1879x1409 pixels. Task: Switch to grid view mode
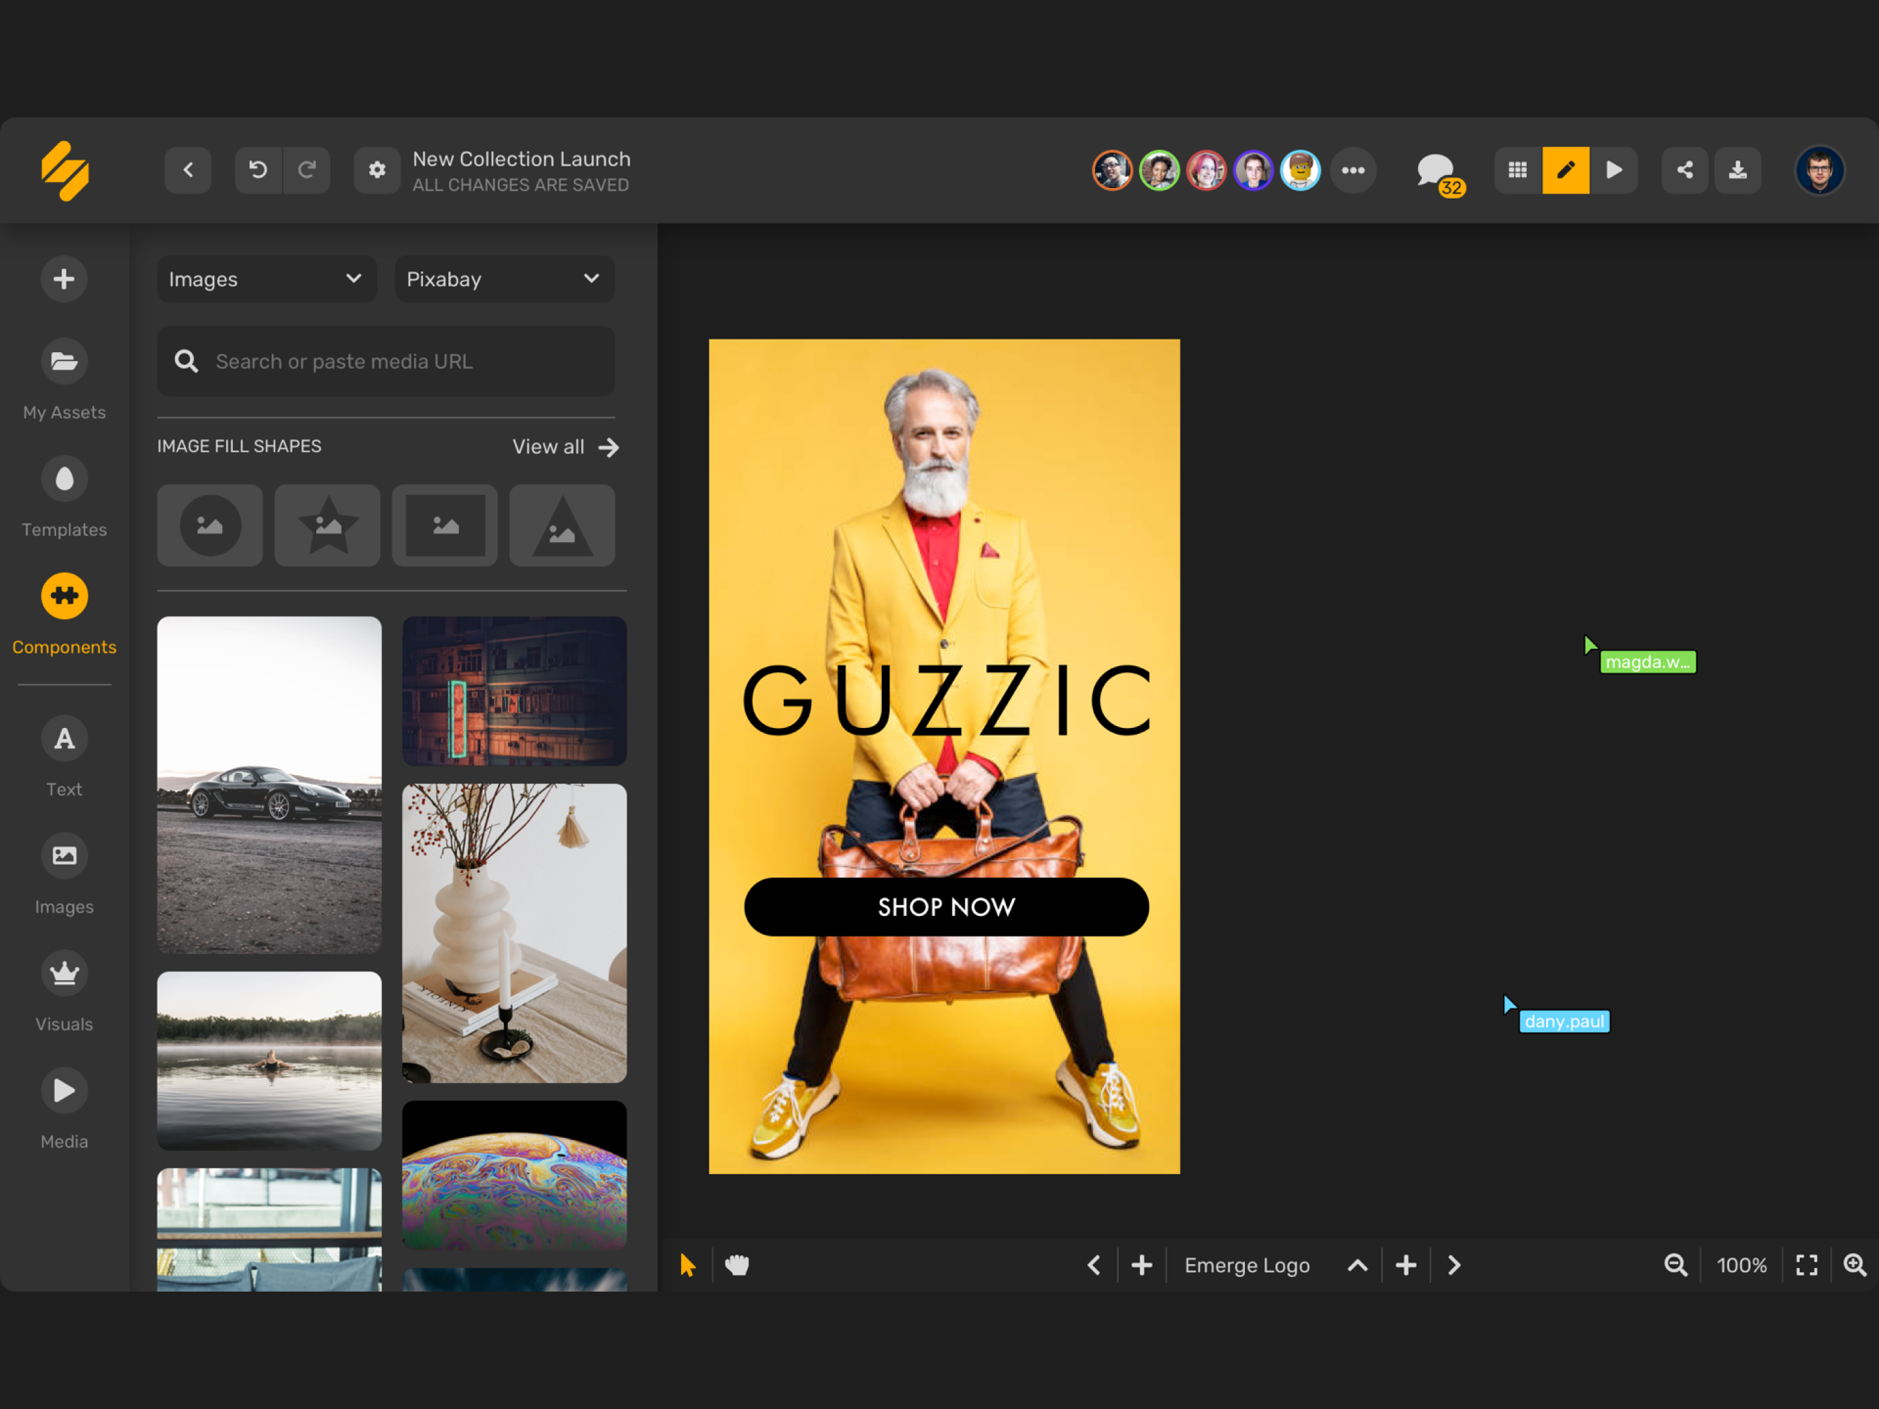[x=1518, y=170]
